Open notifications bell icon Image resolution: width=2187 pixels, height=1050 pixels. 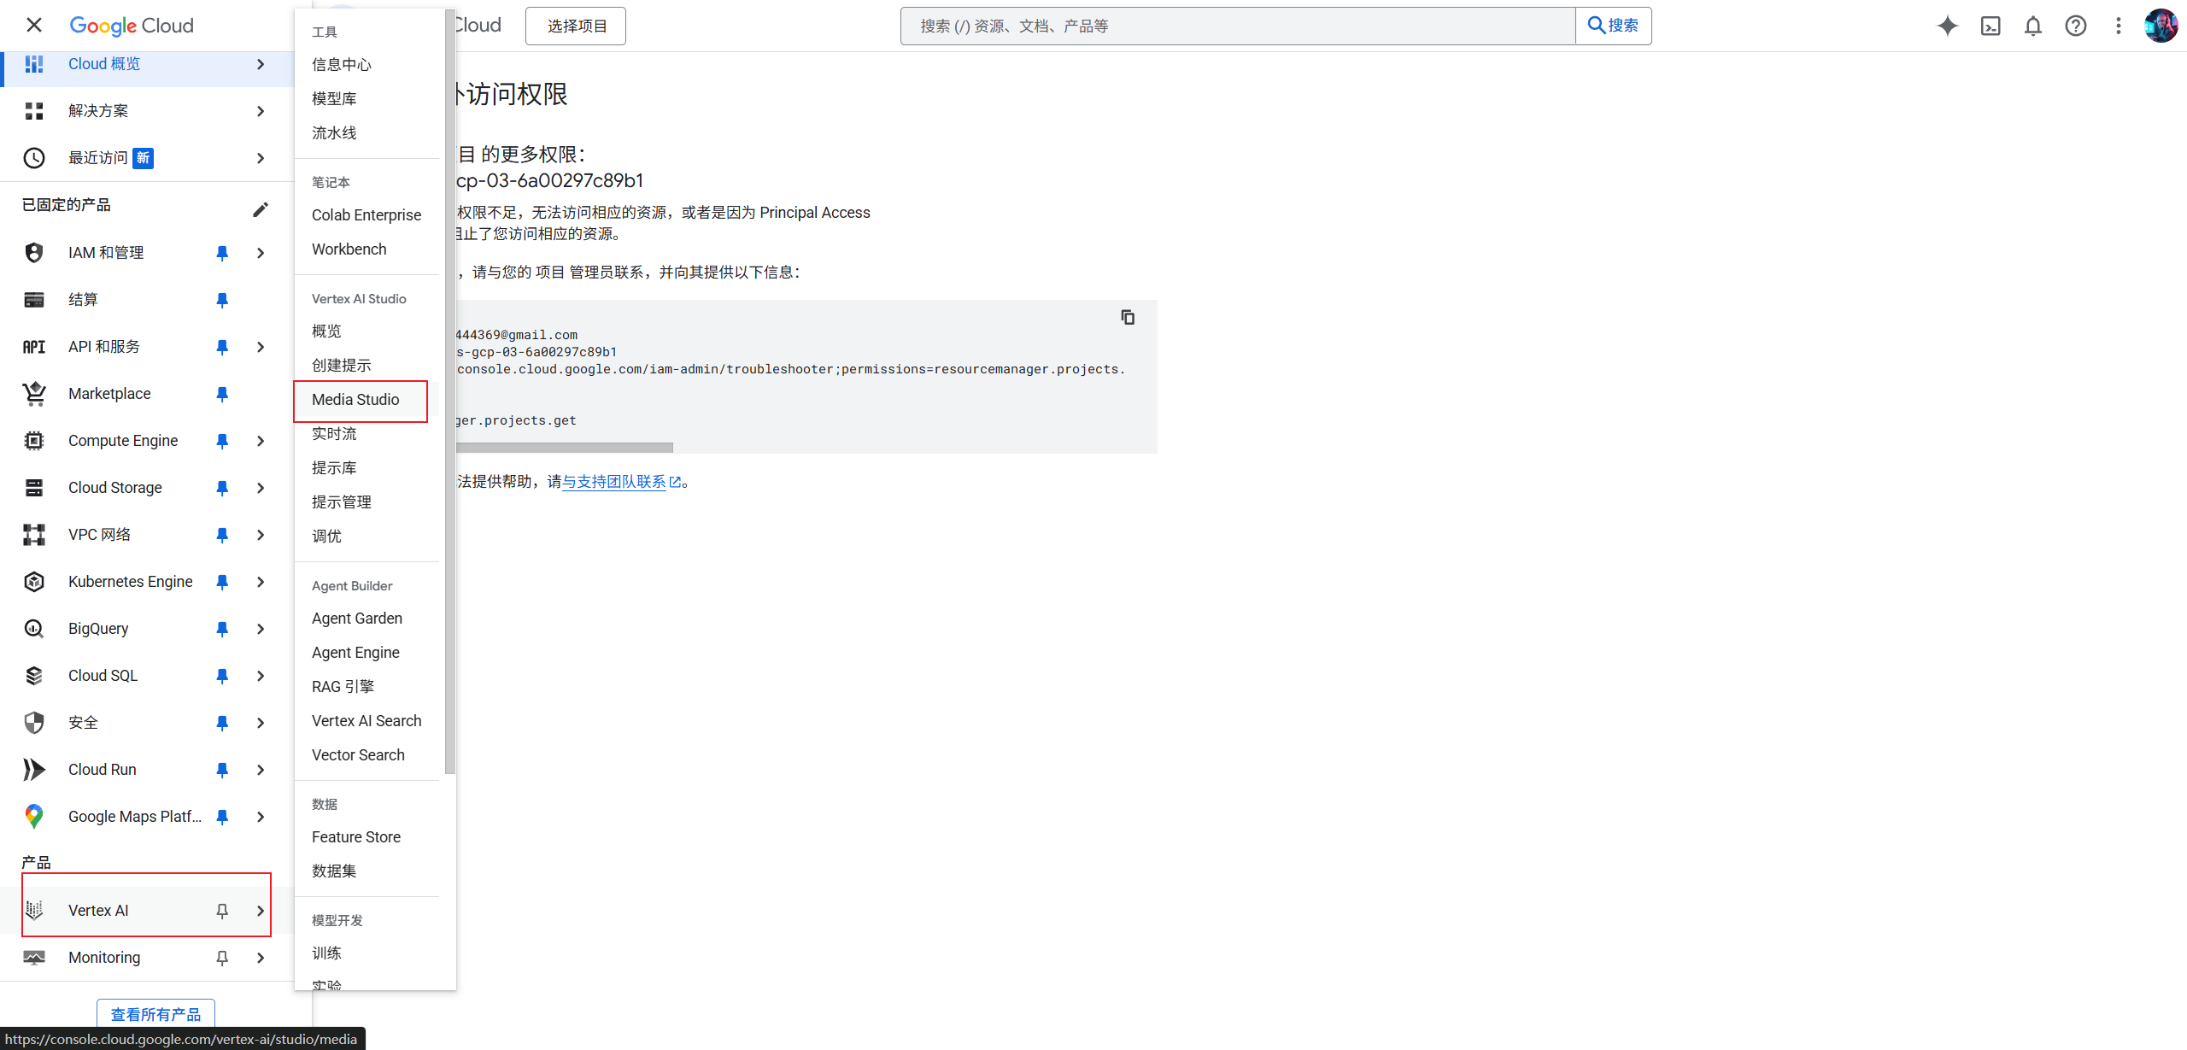point(2033,26)
